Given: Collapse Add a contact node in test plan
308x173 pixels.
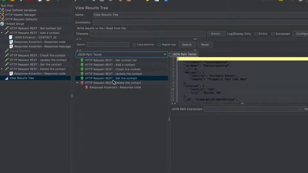Looking at the screenshot, I should point(2,33).
